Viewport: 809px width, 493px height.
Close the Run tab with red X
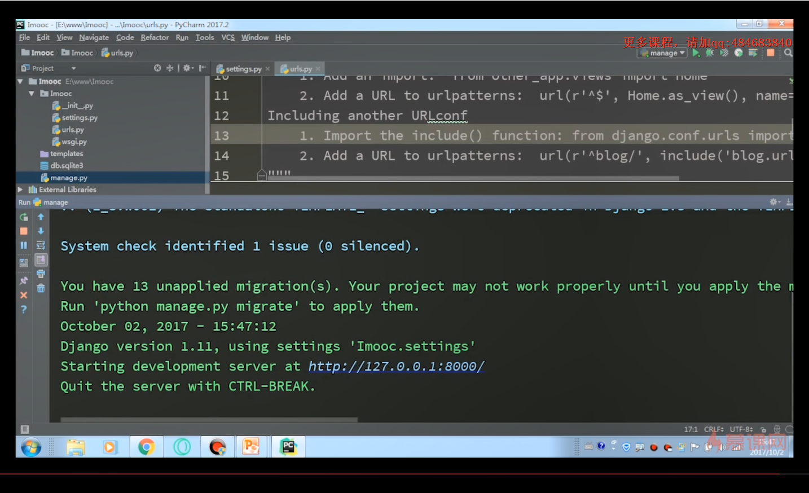click(24, 295)
